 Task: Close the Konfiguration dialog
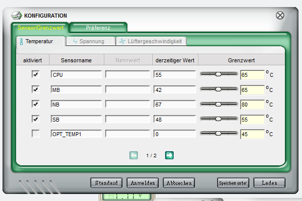point(280,16)
